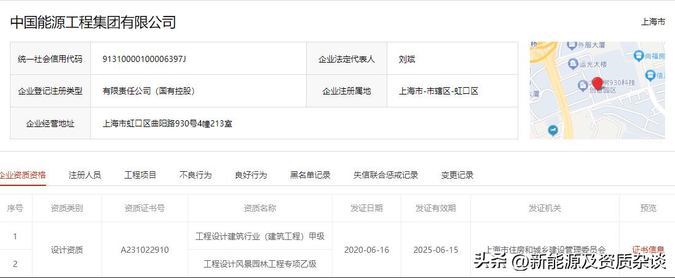Open the 黑名单记录 tab
The height and width of the screenshot is (278, 675).
pyautogui.click(x=310, y=175)
